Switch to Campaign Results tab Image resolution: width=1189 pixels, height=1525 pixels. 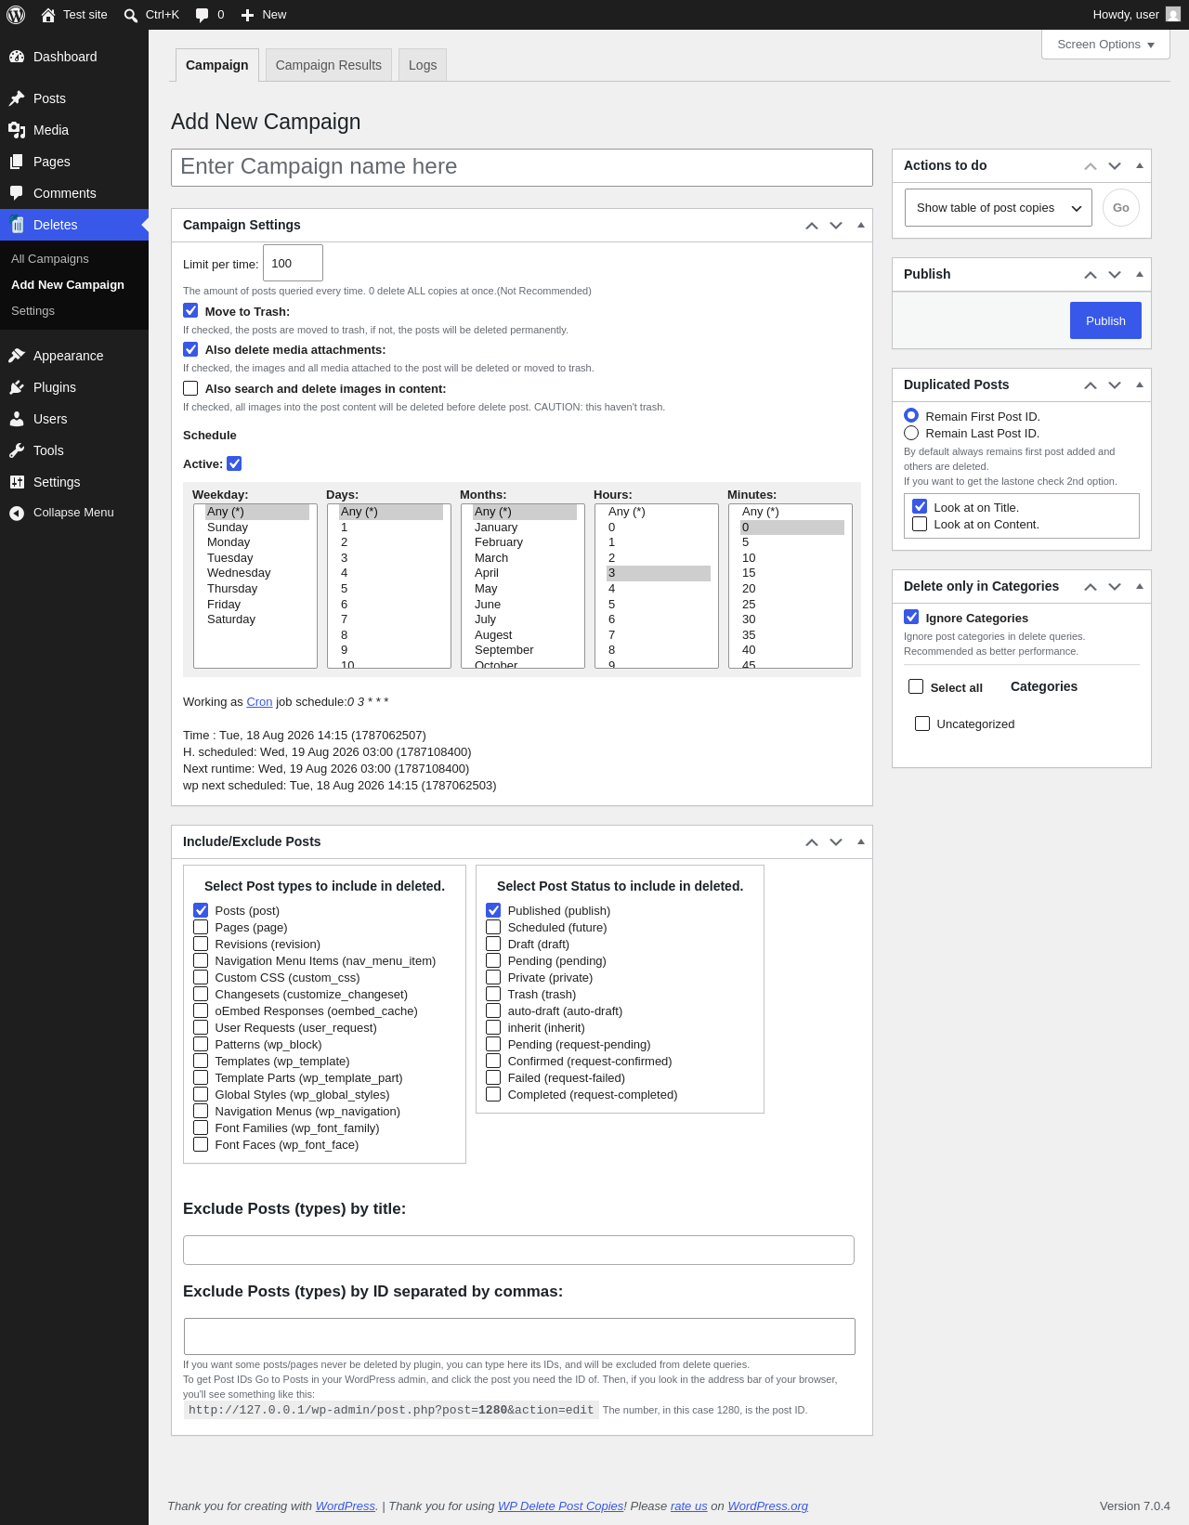pyautogui.click(x=329, y=65)
